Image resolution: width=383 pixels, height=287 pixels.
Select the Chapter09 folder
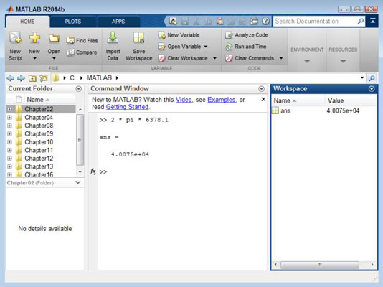pos(39,134)
